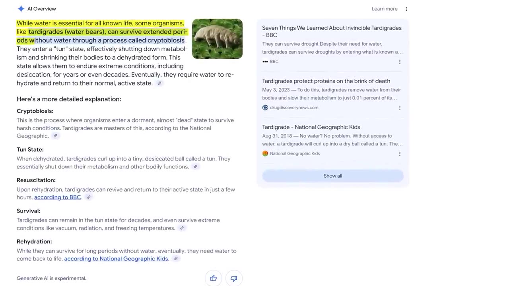Click the 'Tun State:' heading text

click(30, 149)
